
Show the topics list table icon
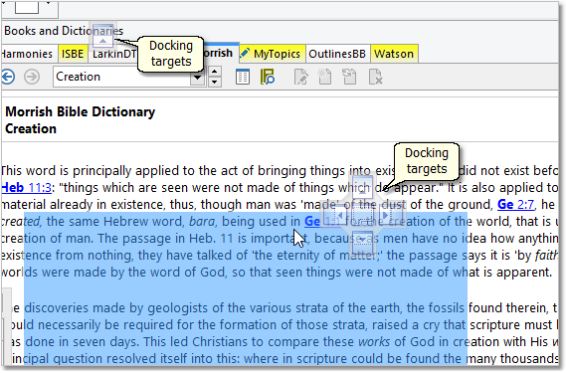[x=242, y=77]
